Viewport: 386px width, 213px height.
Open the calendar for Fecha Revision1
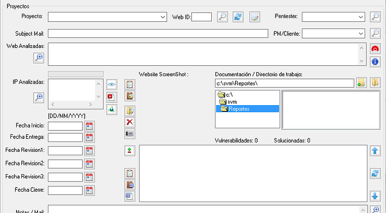(x=89, y=151)
